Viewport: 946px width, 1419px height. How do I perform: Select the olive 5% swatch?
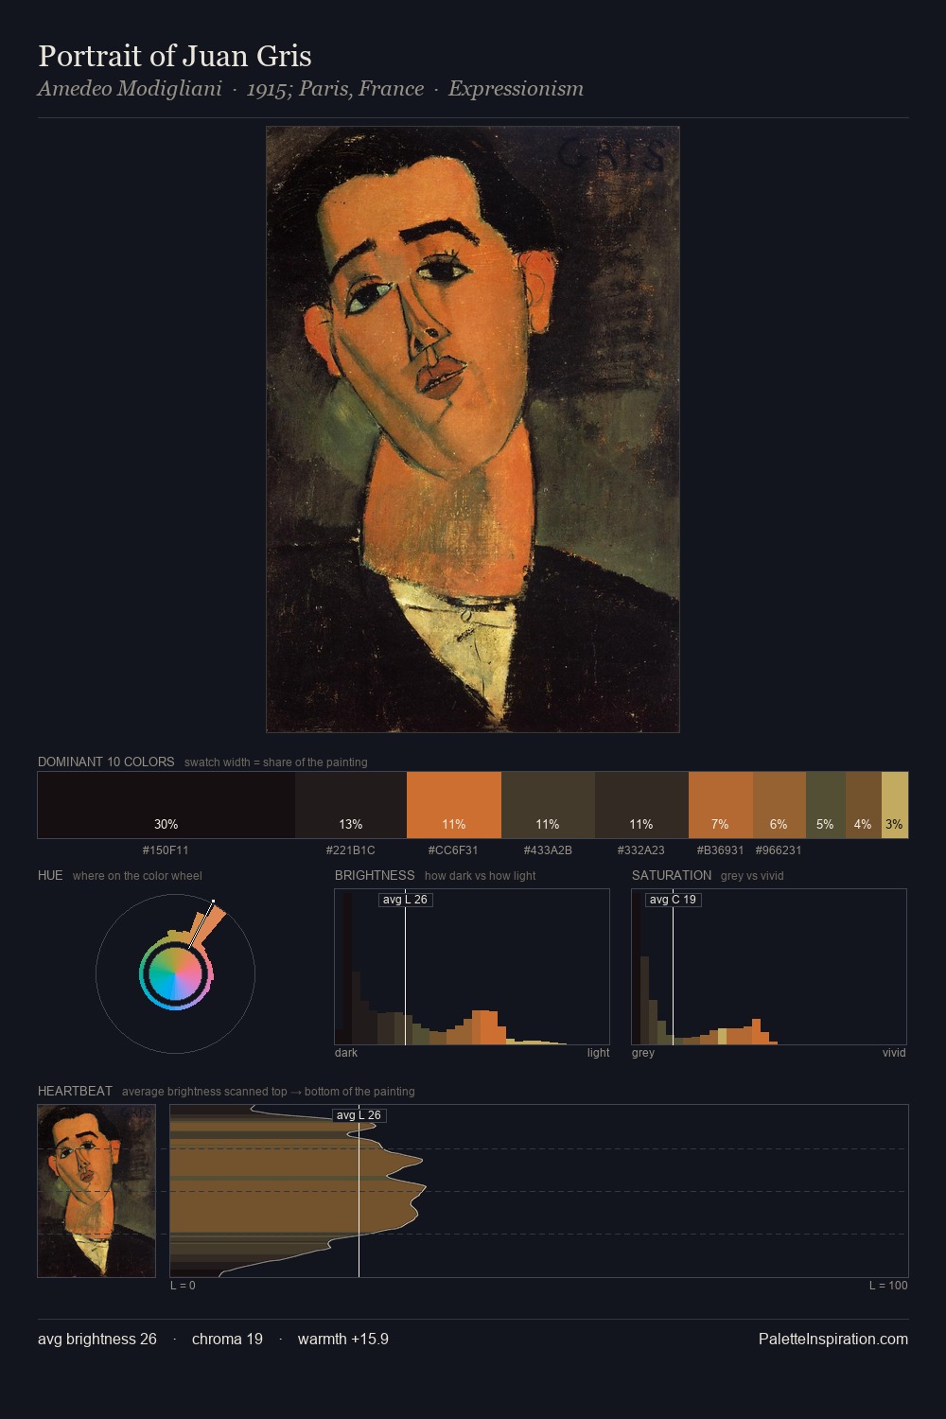tap(826, 805)
